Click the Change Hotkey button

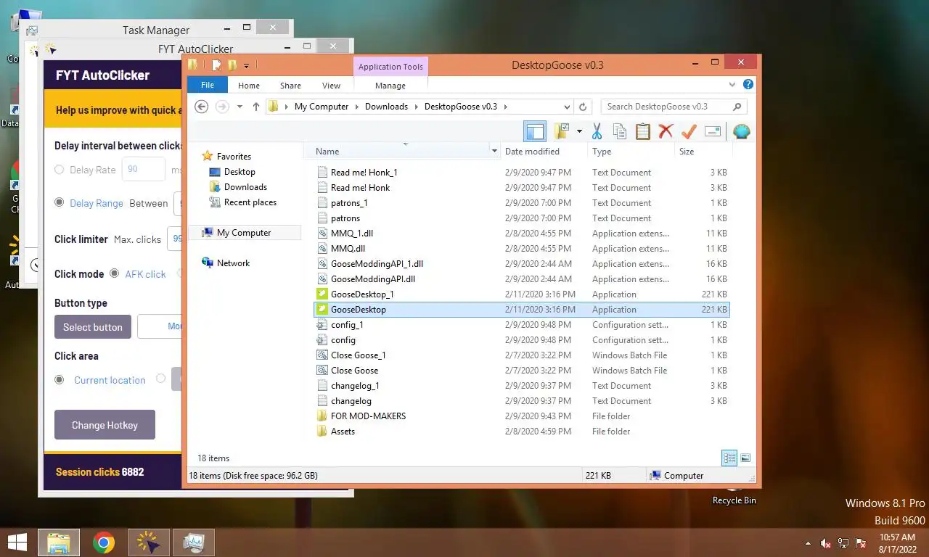tap(105, 425)
